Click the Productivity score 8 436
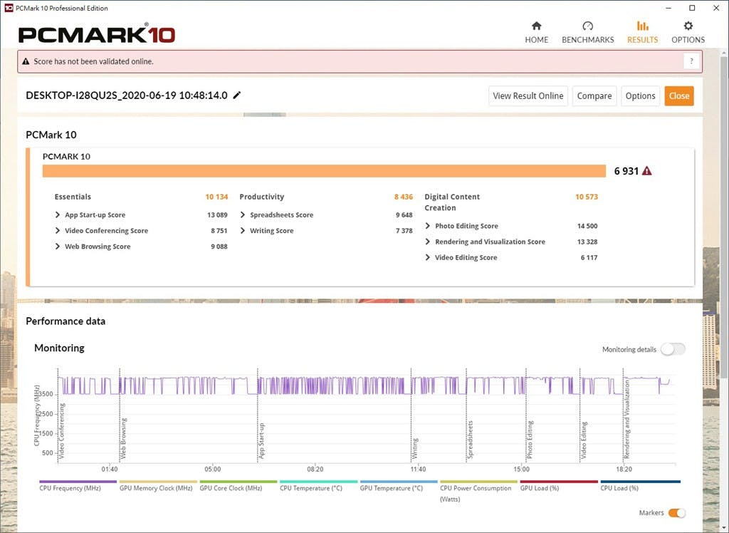The height and width of the screenshot is (533, 729). point(404,197)
